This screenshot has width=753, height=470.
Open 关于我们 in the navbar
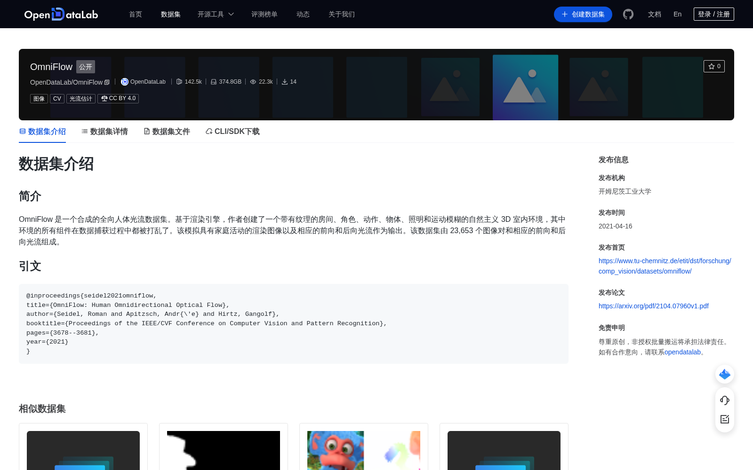342,14
